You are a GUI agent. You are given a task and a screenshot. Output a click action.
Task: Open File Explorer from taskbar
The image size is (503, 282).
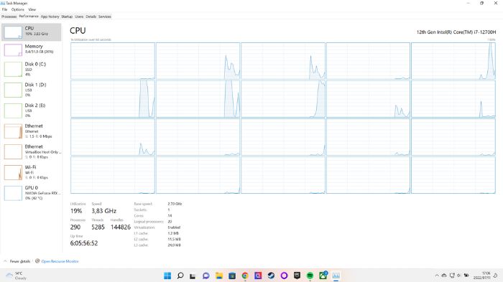[219, 276]
